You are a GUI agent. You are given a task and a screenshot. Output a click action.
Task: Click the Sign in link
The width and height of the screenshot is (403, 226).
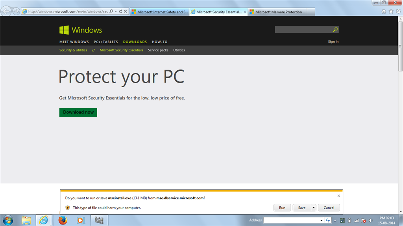tap(333, 42)
